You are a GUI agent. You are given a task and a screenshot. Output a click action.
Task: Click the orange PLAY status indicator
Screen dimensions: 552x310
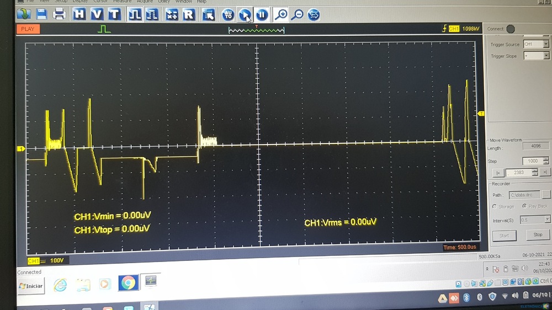28,29
